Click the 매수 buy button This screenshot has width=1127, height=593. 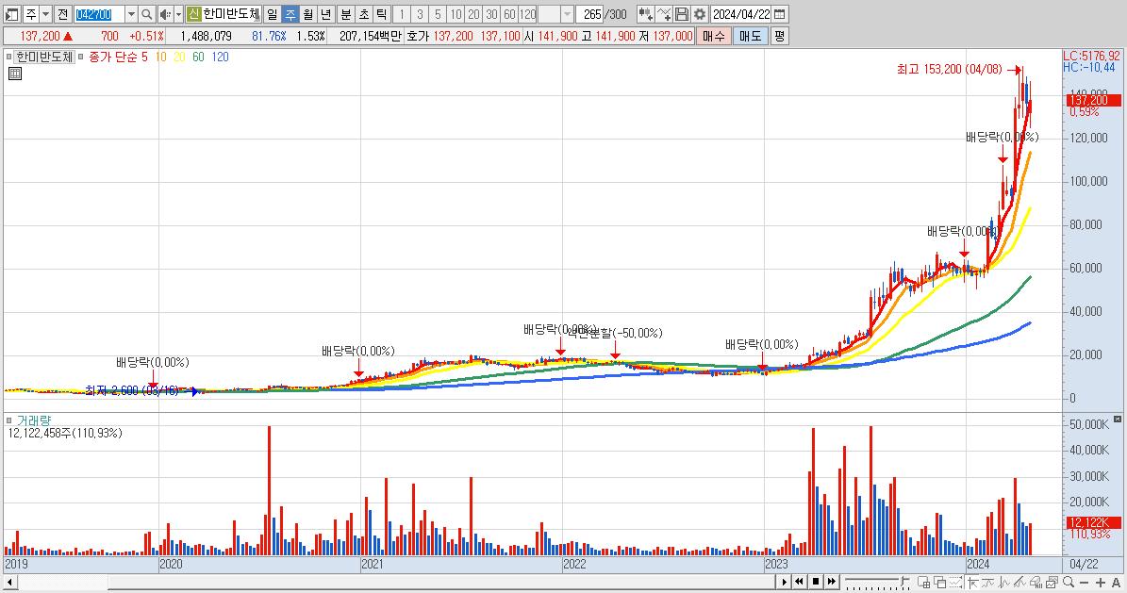pos(714,36)
